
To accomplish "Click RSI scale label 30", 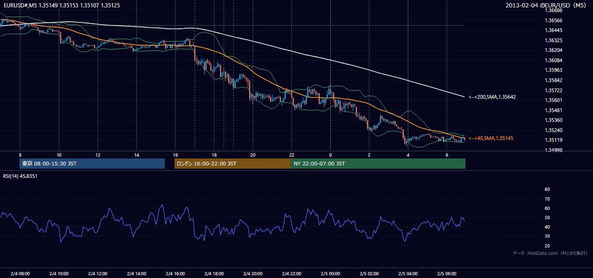I will (x=547, y=236).
